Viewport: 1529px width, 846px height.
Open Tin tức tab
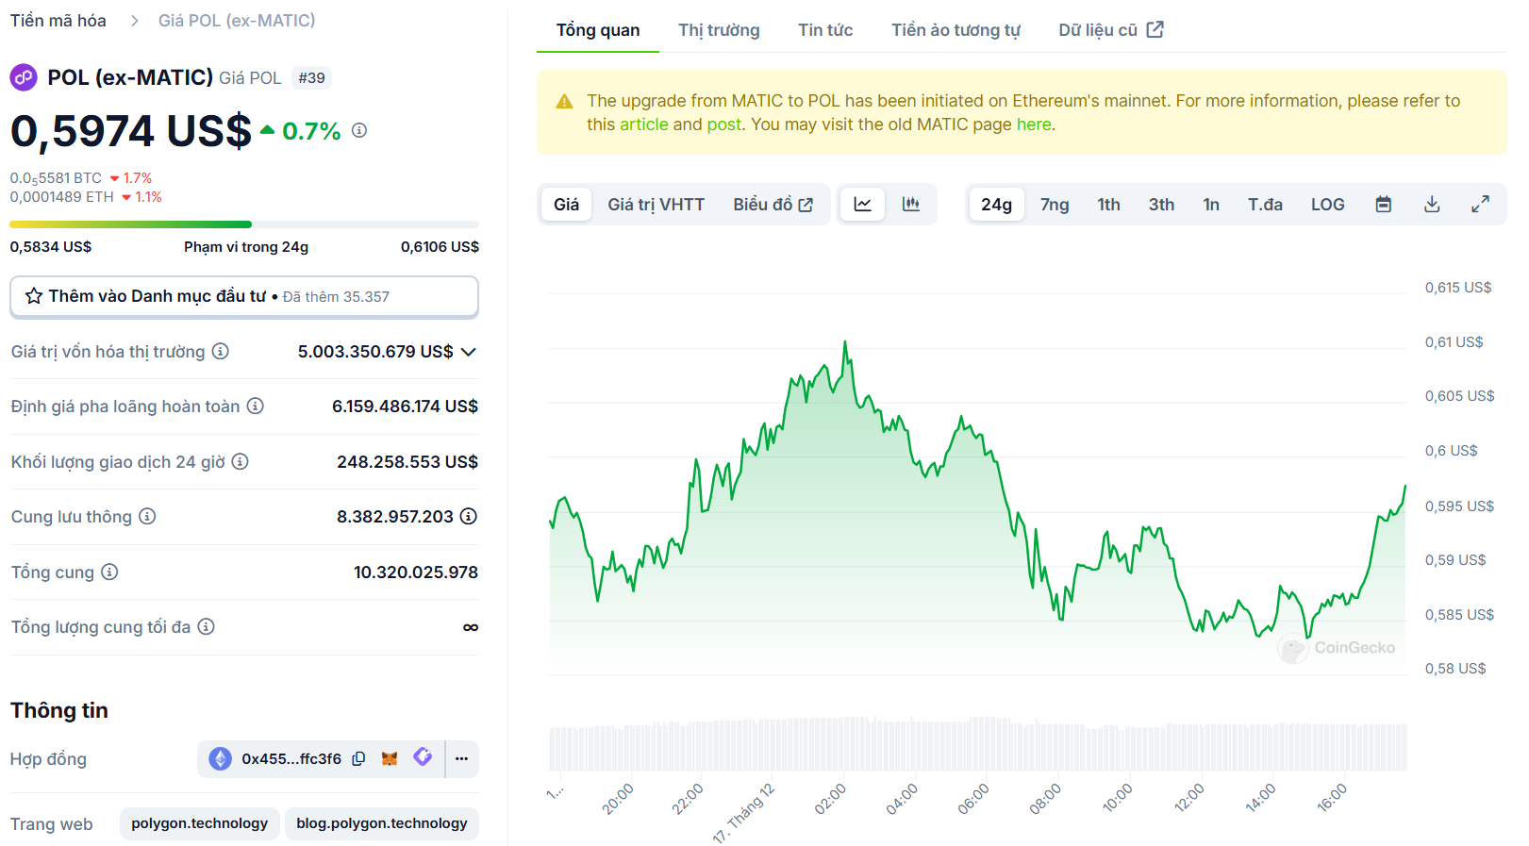click(x=825, y=29)
